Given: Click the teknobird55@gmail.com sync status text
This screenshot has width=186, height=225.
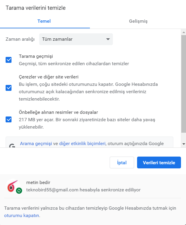Looking at the screenshot, I should [83, 190].
